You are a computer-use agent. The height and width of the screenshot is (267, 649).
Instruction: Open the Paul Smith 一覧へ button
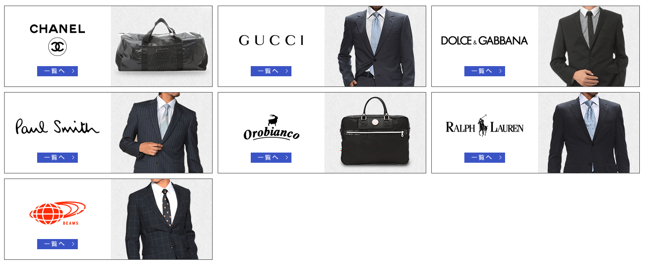click(x=57, y=158)
